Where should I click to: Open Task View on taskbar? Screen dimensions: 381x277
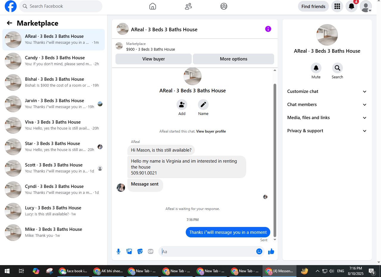coord(21,271)
